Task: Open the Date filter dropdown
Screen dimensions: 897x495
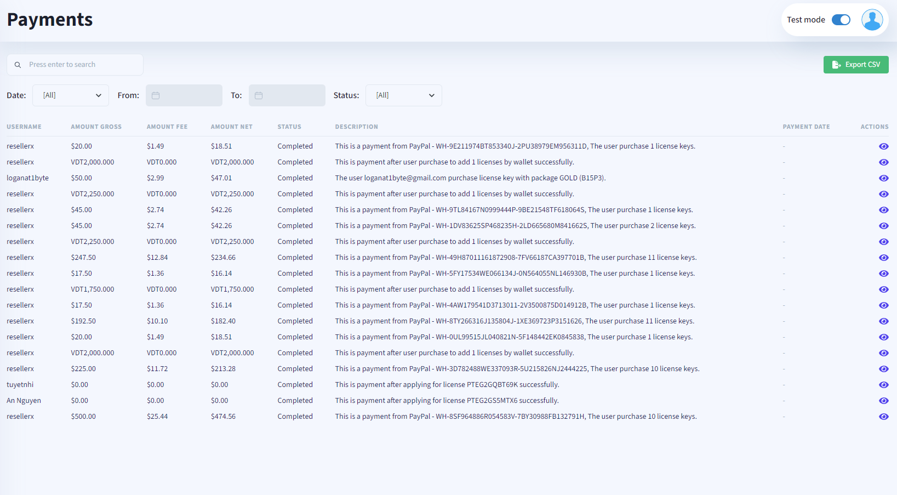Action: click(x=71, y=95)
